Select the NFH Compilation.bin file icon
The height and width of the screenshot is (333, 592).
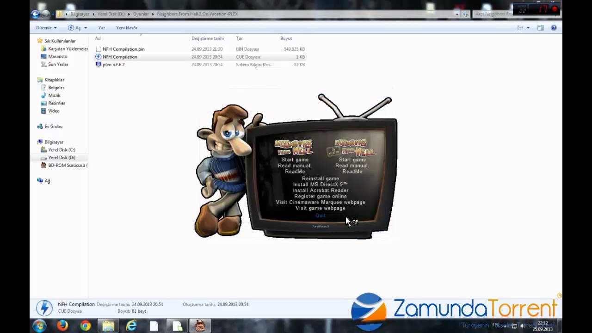pyautogui.click(x=98, y=49)
